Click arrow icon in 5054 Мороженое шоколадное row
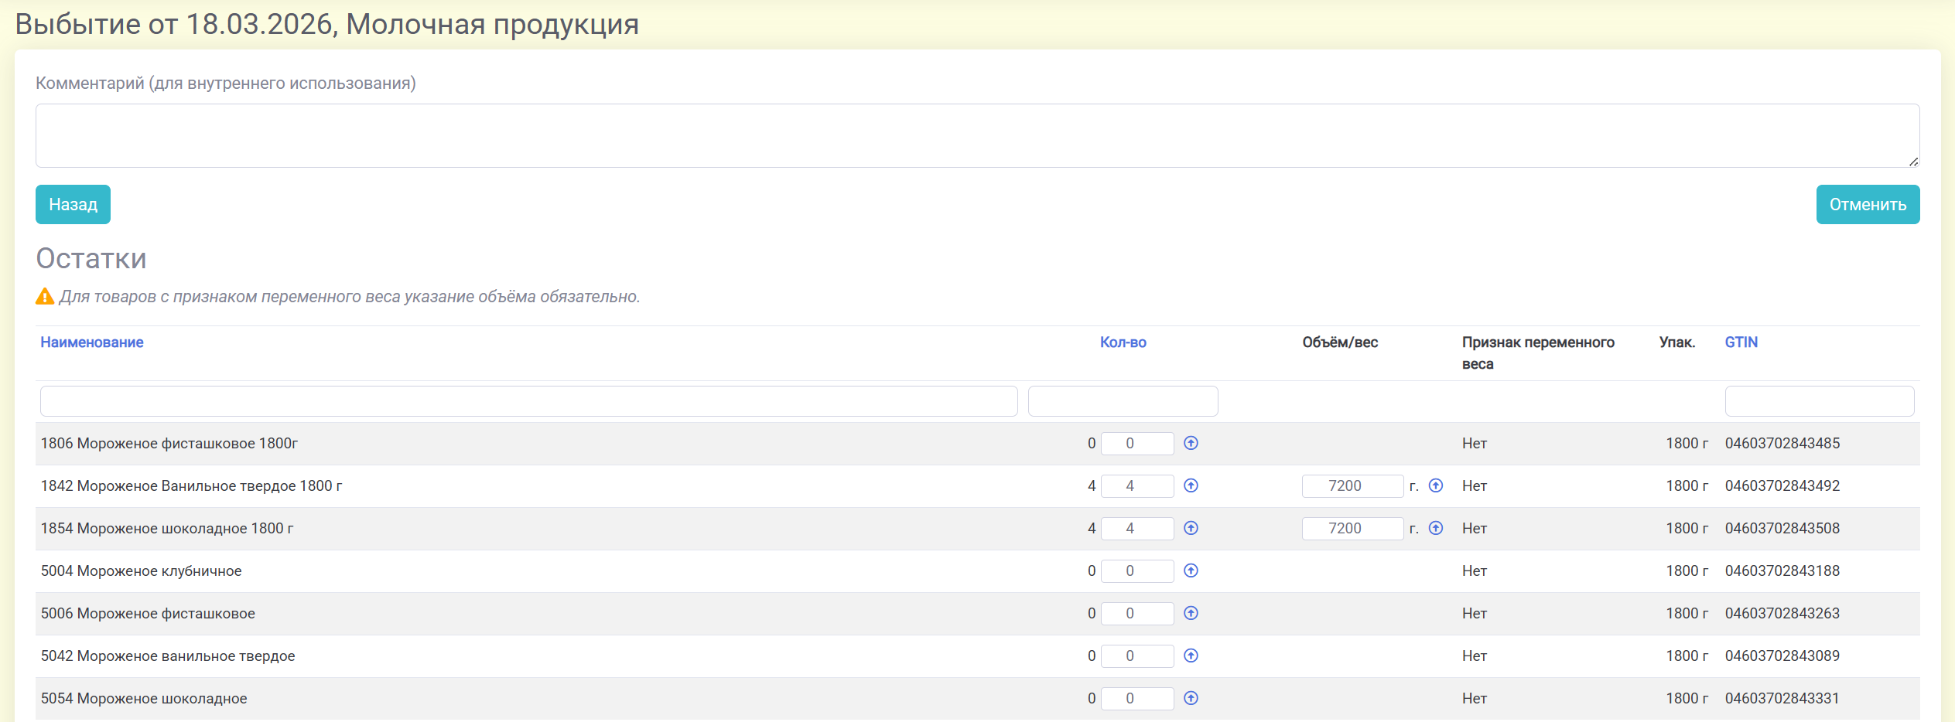Screen dimensions: 1955x722 1191,698
